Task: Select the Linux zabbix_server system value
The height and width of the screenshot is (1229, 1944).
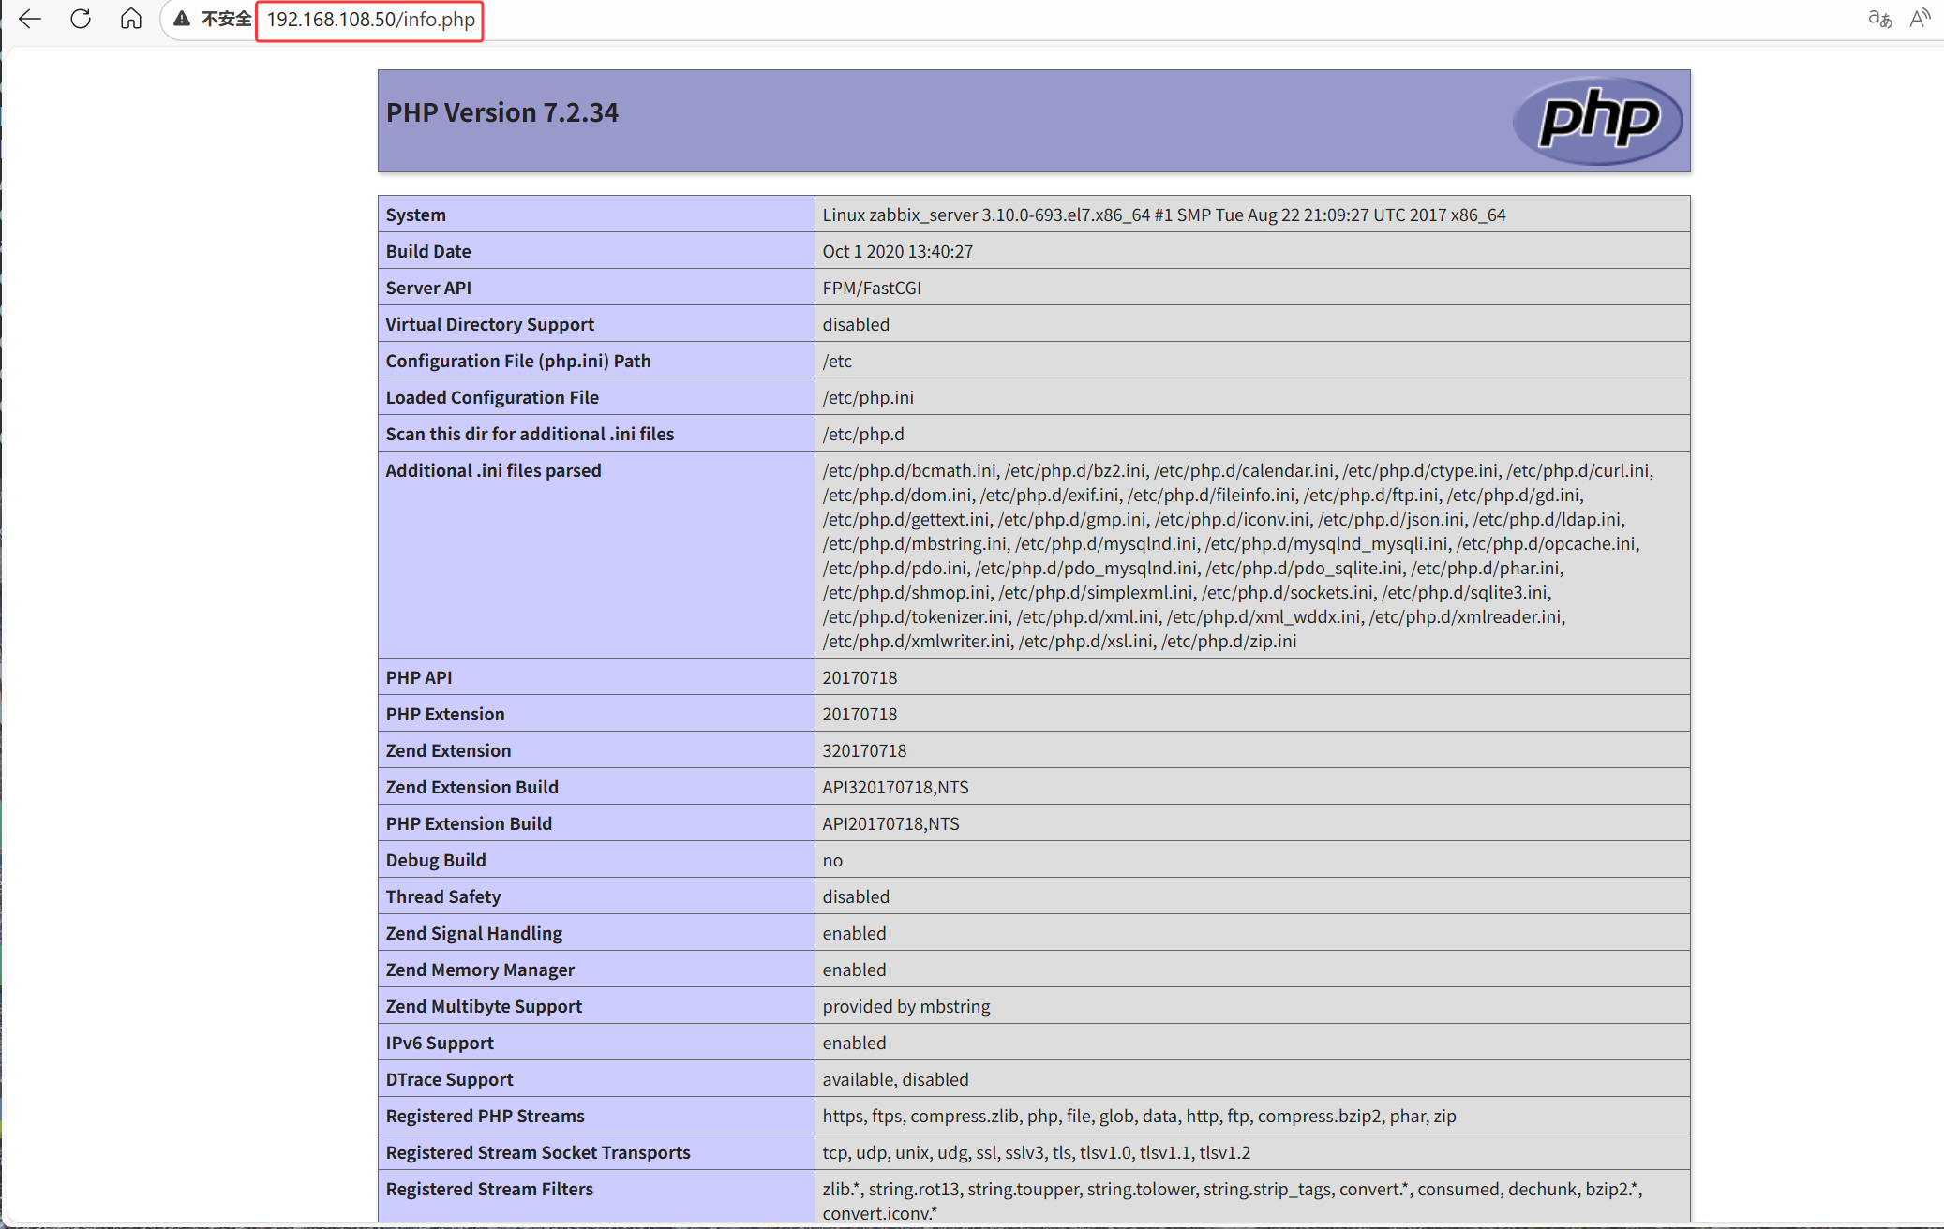Action: (1164, 215)
